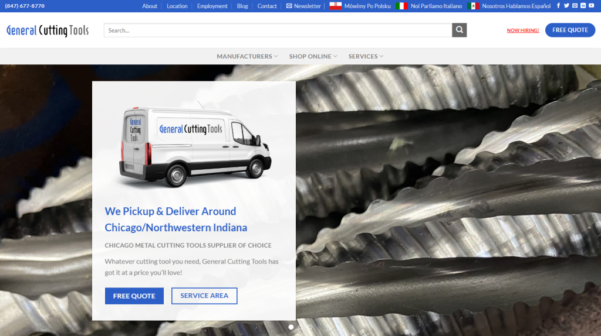Viewport: 601px width, 336px height.
Task: Click the search magnifier button
Action: 459,30
